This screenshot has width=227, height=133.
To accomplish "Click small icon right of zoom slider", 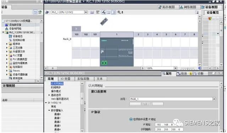I will click(x=200, y=68).
